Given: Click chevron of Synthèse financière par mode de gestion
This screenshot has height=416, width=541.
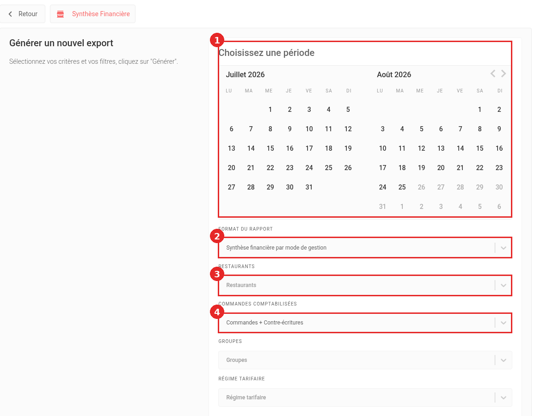Looking at the screenshot, I should [x=504, y=248].
